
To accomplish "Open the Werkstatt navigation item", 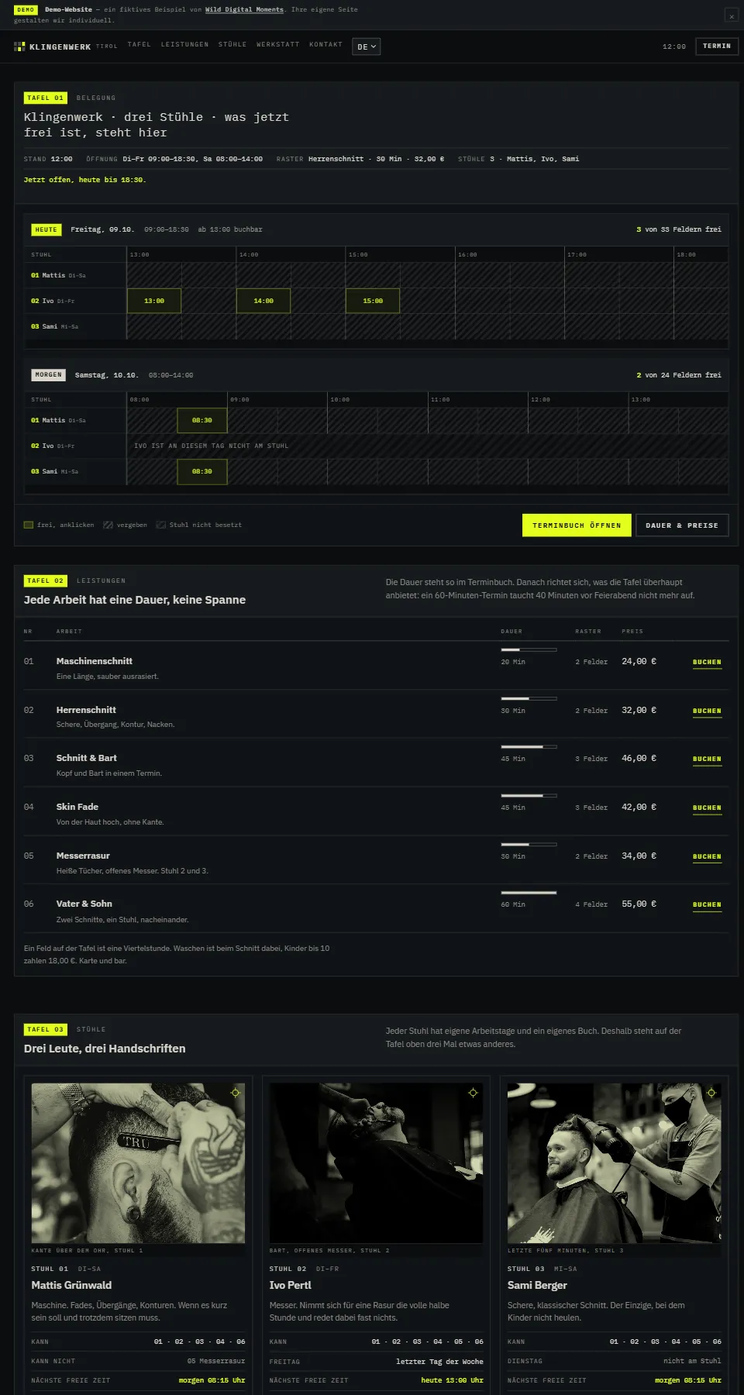I will (277, 45).
